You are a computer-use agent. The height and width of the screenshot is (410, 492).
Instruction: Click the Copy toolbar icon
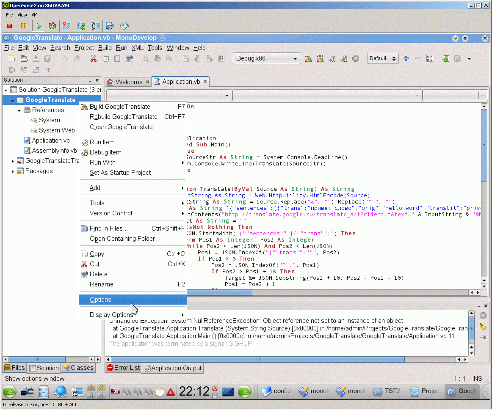[106, 58]
